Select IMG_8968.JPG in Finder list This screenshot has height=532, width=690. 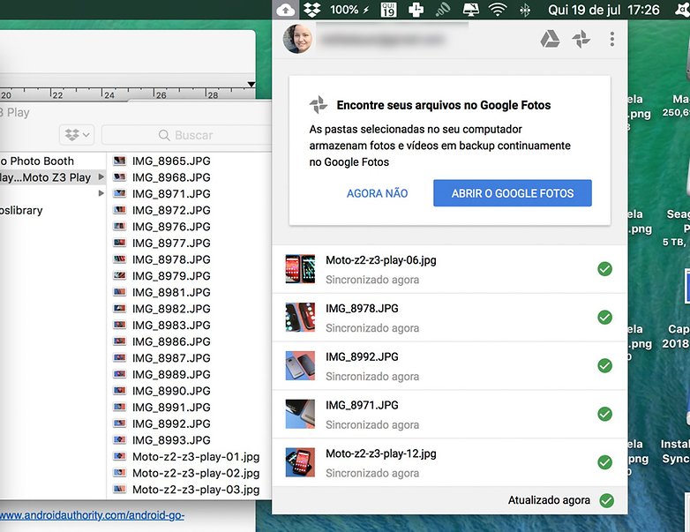pos(171,177)
